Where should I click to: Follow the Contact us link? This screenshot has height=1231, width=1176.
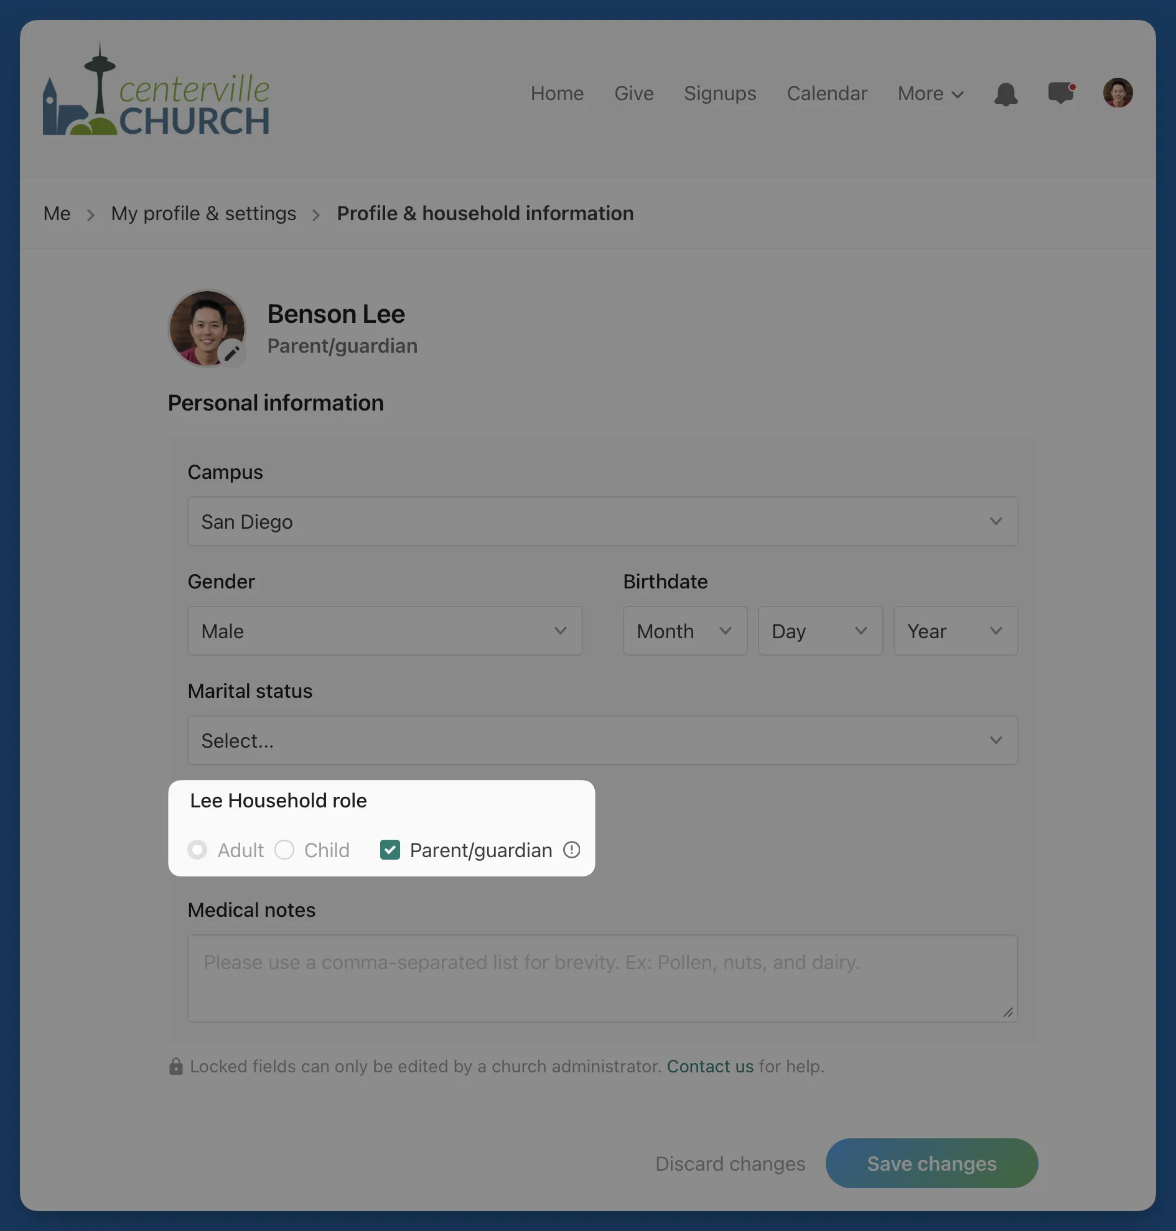[x=709, y=1066]
